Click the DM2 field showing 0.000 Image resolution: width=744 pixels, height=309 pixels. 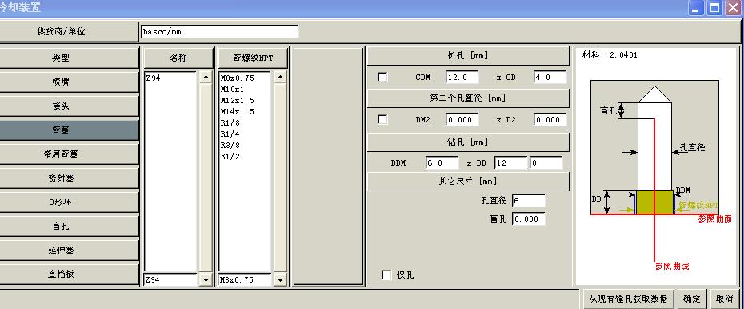pyautogui.click(x=462, y=119)
